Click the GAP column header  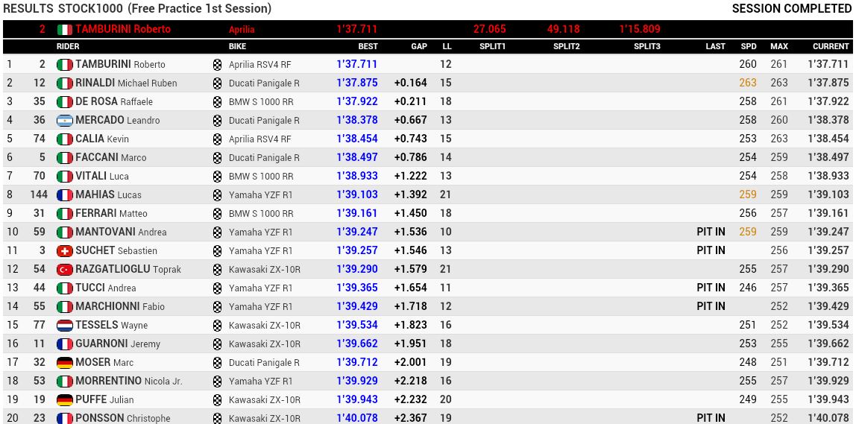point(419,46)
